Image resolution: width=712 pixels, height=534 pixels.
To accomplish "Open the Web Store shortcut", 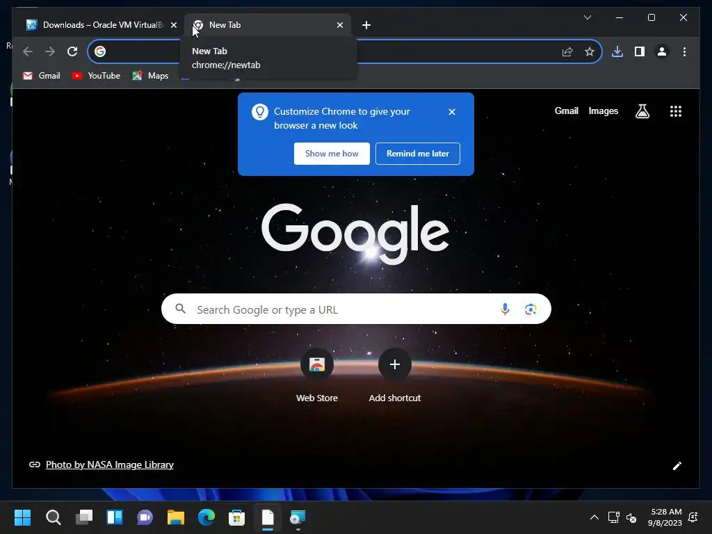I will point(317,375).
